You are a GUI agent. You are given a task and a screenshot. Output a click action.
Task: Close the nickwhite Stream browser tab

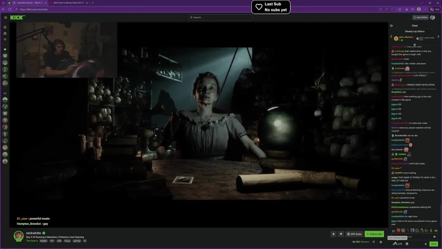coord(46,3)
